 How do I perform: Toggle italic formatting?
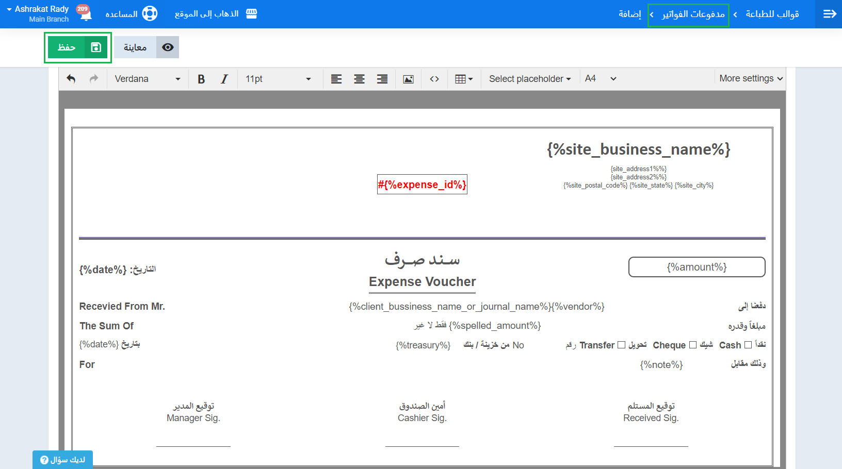224,79
